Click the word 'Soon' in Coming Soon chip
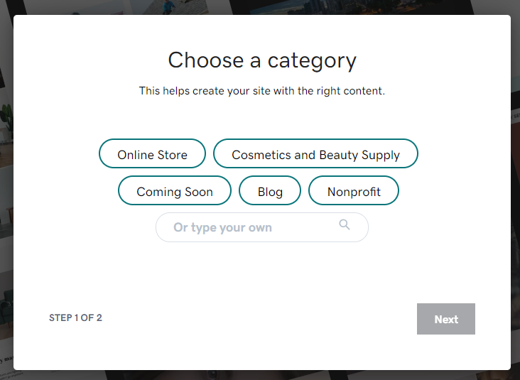Viewport: 520px width, 380px height. coord(197,191)
